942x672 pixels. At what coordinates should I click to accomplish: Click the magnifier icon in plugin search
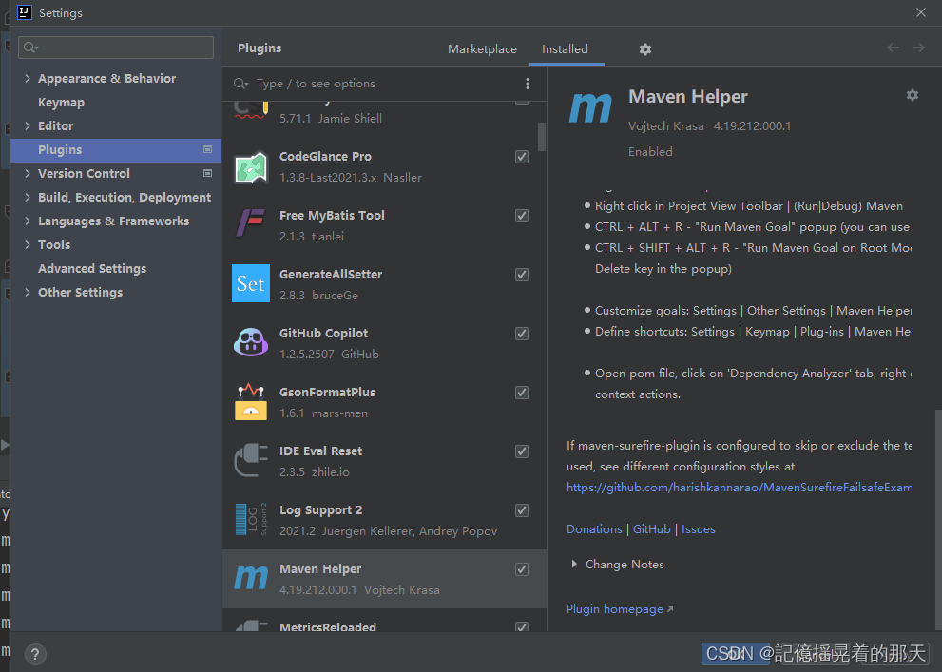240,84
